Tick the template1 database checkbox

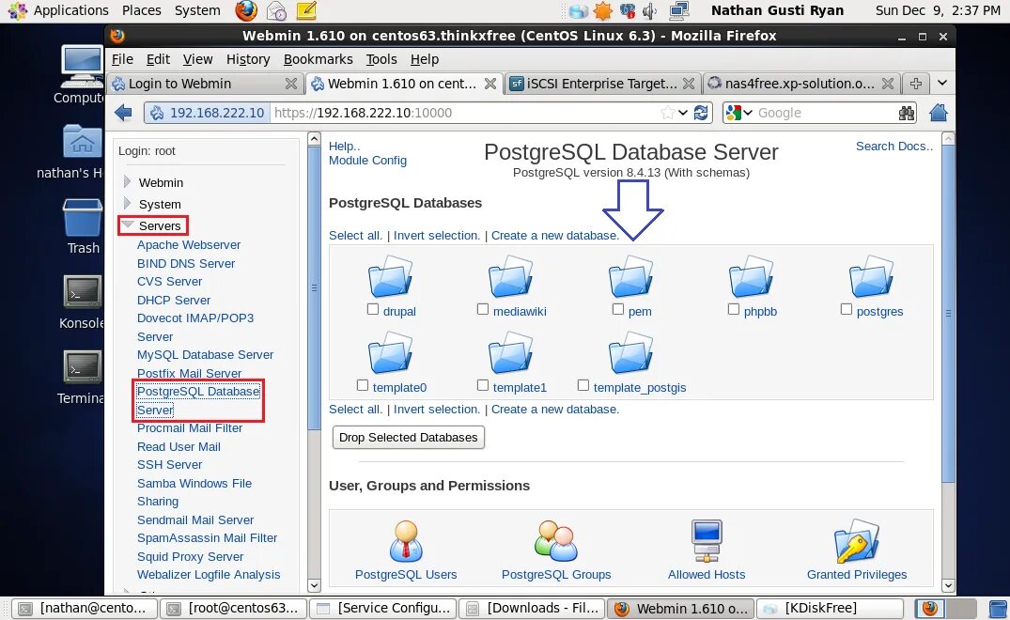(483, 386)
